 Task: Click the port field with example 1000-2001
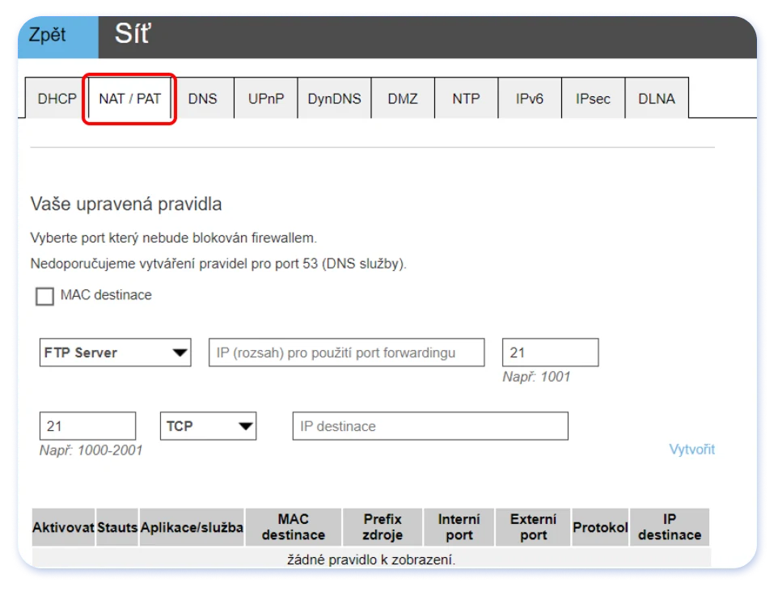87,426
